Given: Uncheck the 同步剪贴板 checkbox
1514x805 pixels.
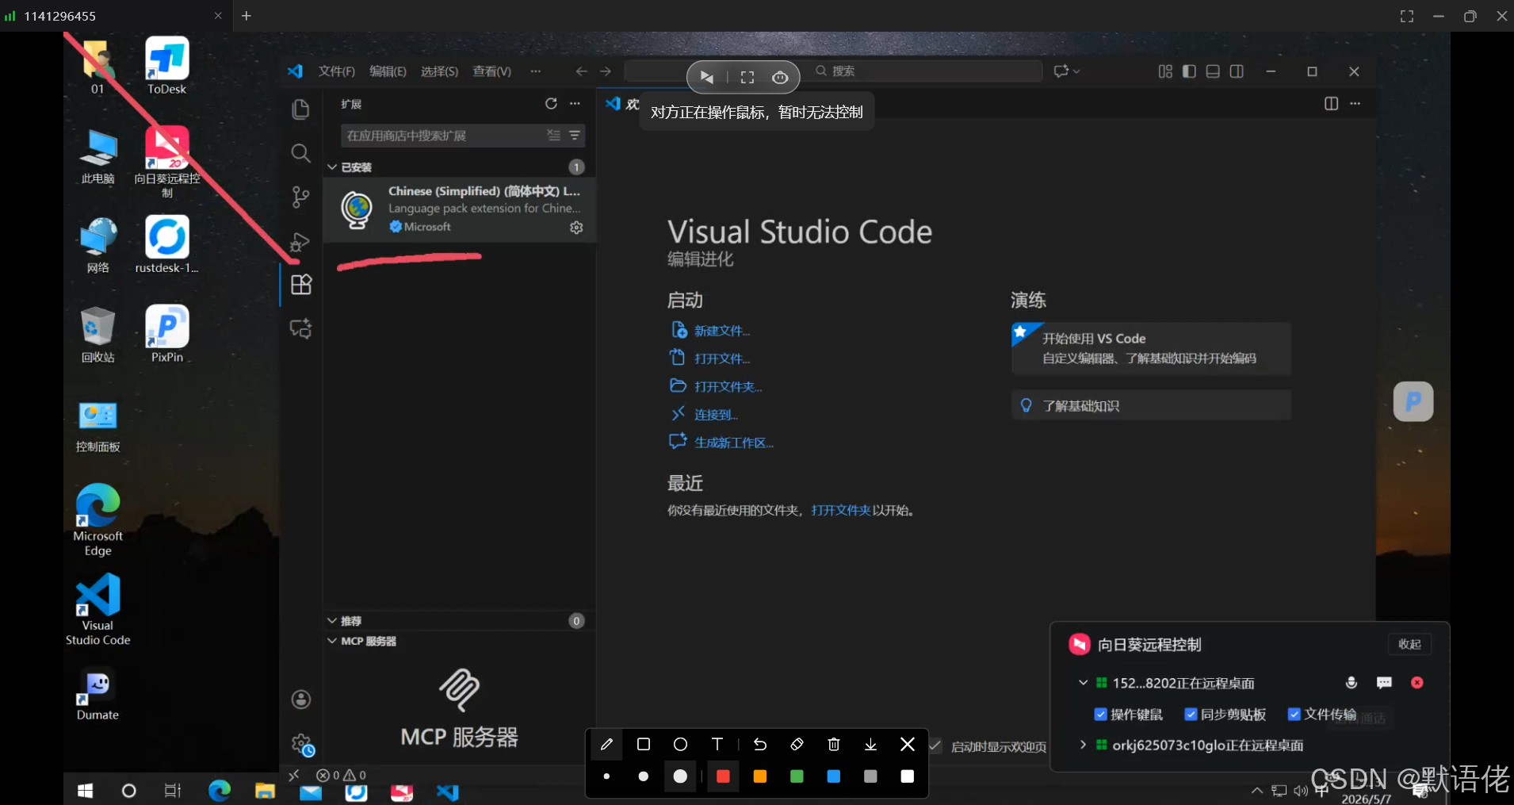Looking at the screenshot, I should [1191, 715].
